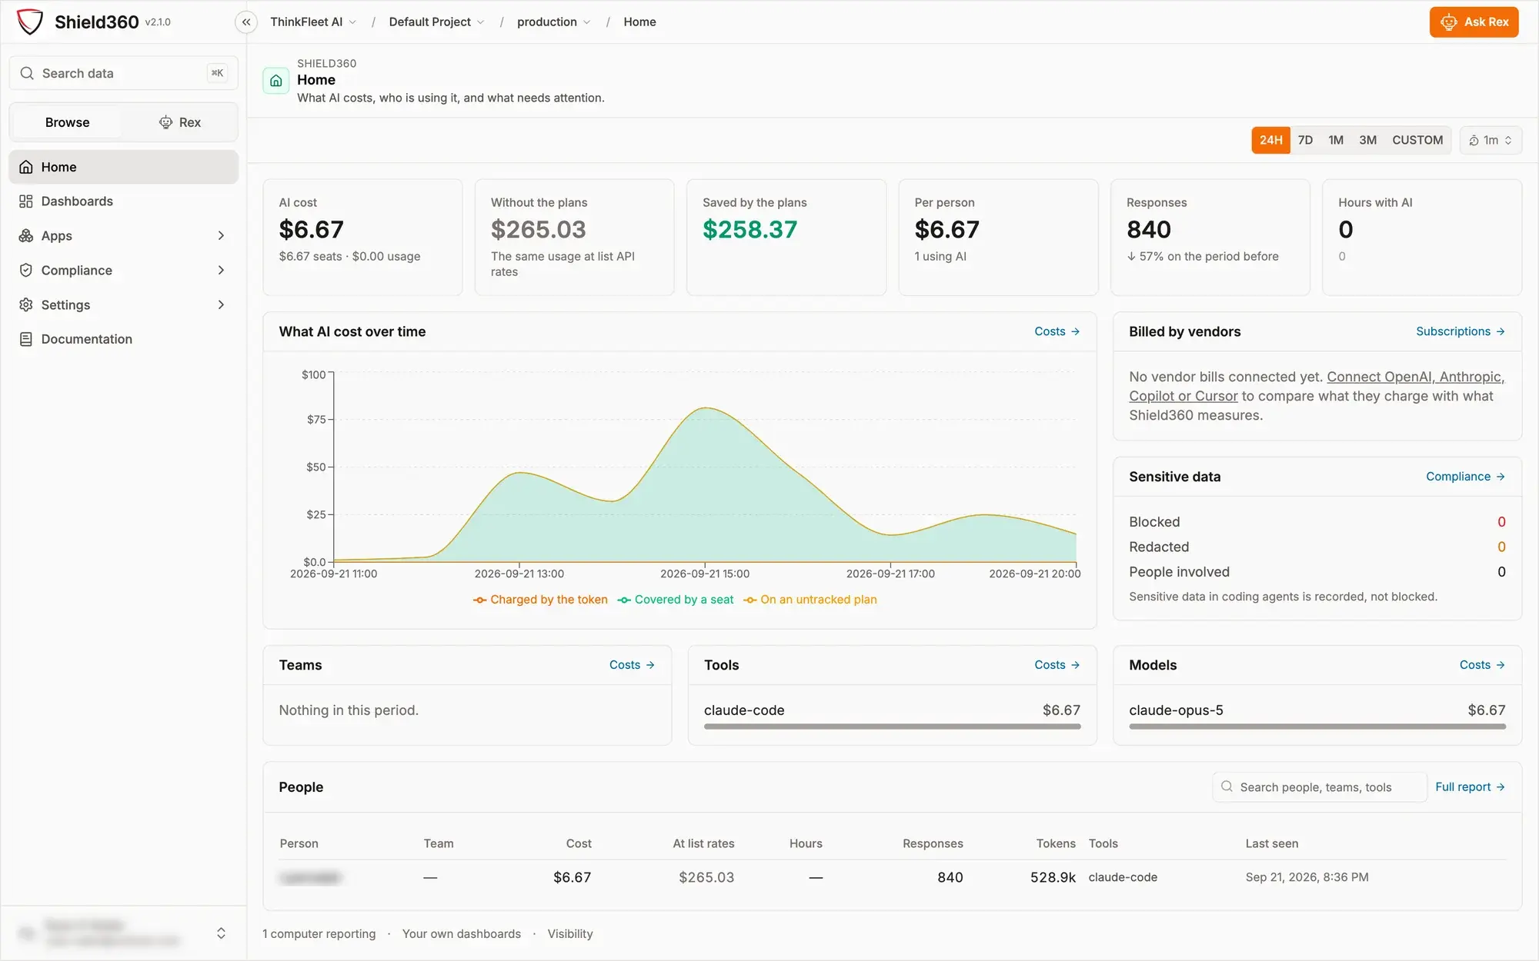
Task: Select the 7D time range
Action: point(1305,140)
